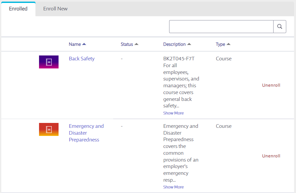Select the Enrolled tab
296x193 pixels.
click(18, 9)
